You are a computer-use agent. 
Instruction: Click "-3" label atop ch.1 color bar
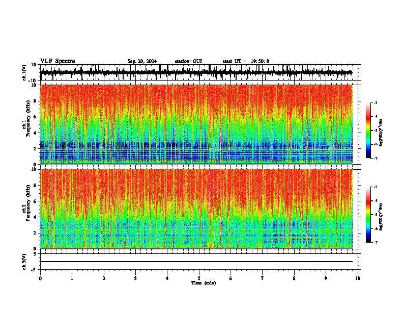375,102
